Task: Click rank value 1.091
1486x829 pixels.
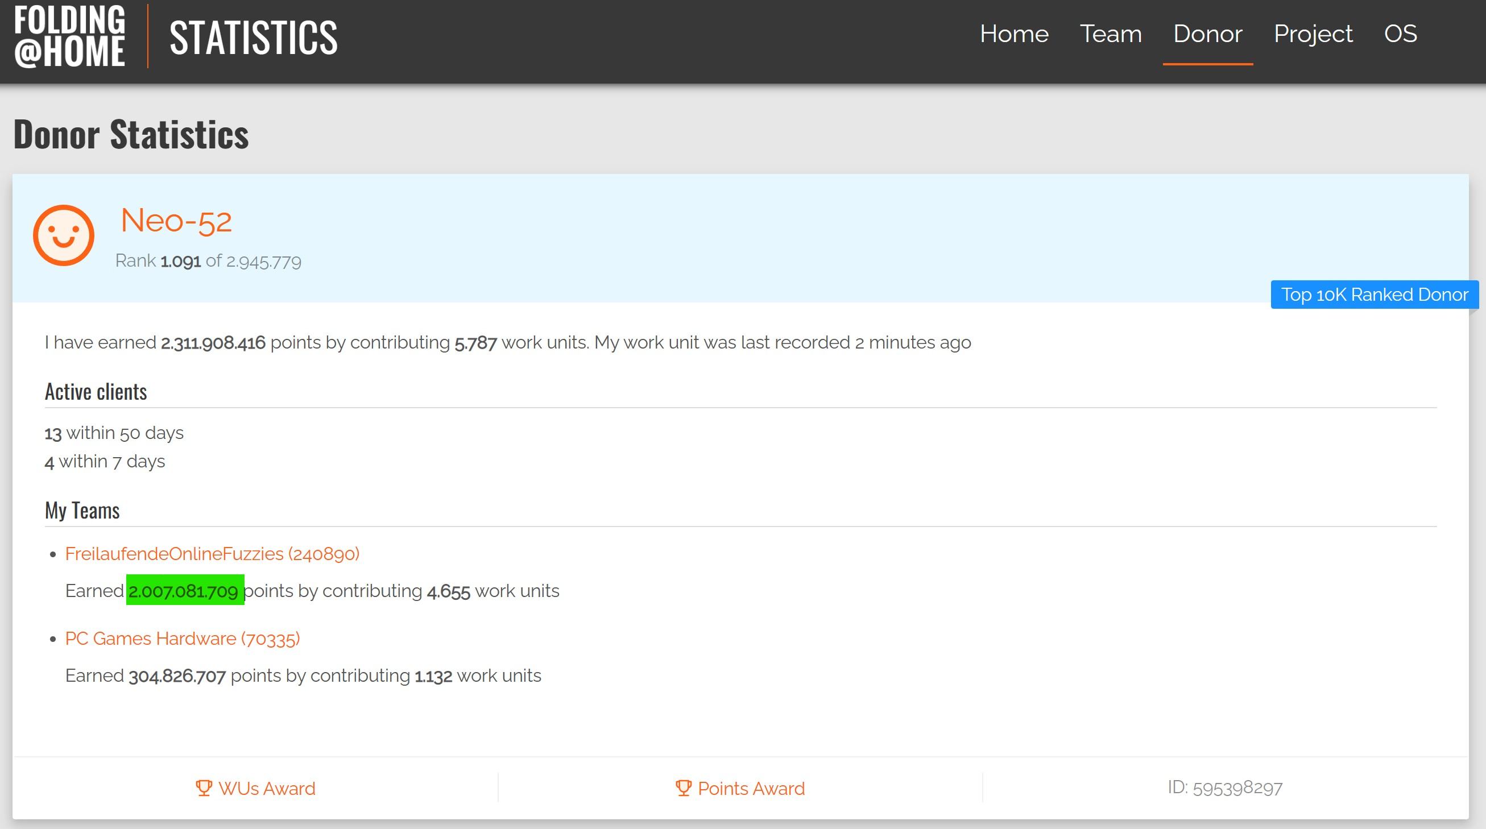Action: click(180, 262)
